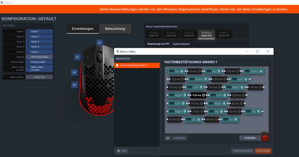Open the Taste 1 action dropdown
This screenshot has width=299, height=157.
(x=39, y=31)
